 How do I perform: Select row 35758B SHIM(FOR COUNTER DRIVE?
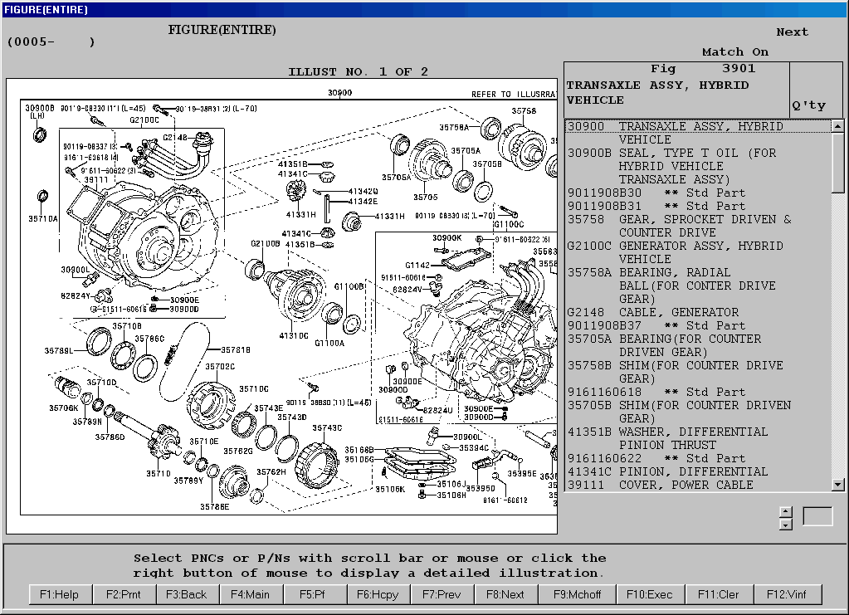(699, 372)
